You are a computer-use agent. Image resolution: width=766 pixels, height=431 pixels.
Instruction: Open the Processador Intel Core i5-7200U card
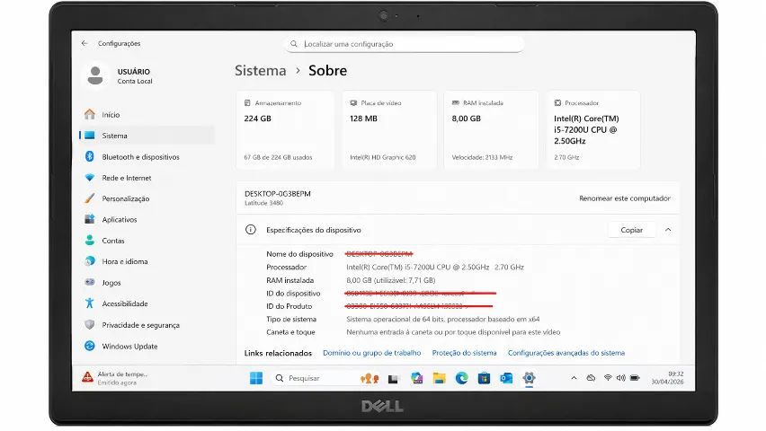tap(592, 130)
